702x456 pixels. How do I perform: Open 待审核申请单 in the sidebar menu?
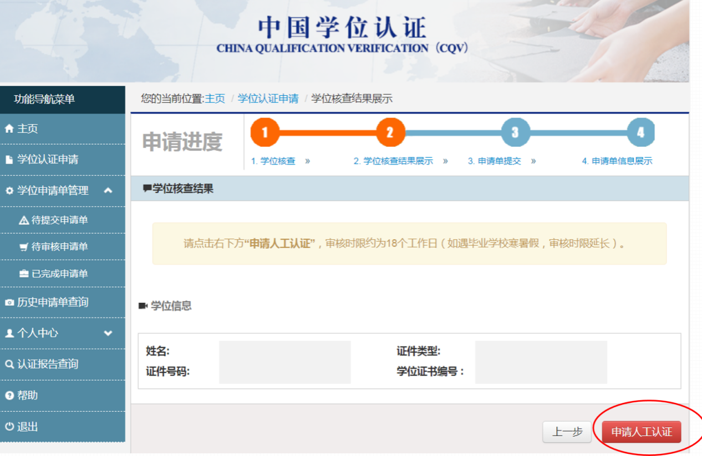click(59, 247)
